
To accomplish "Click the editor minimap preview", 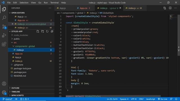I will point(173,17).
